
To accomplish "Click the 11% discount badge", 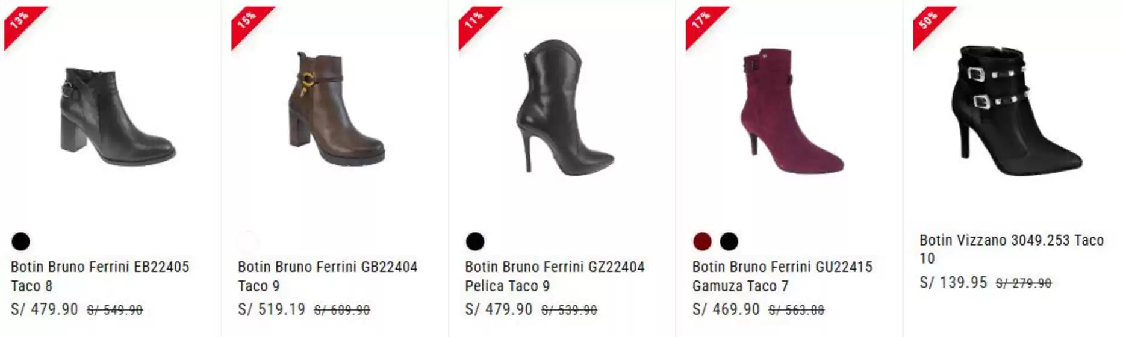I will 474,21.
